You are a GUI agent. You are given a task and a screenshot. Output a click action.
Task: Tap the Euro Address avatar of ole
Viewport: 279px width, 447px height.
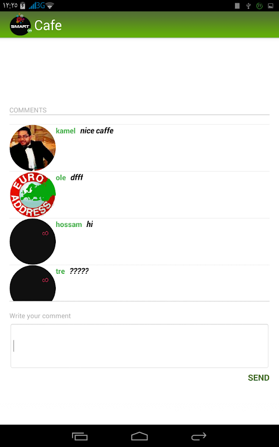(x=33, y=194)
